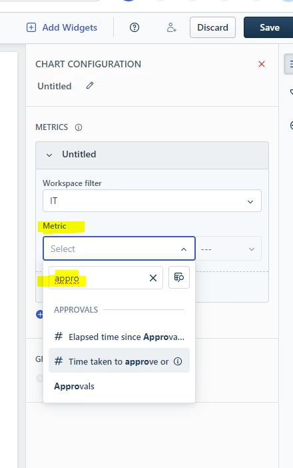Click info icon beside Time taken to approve

178,361
